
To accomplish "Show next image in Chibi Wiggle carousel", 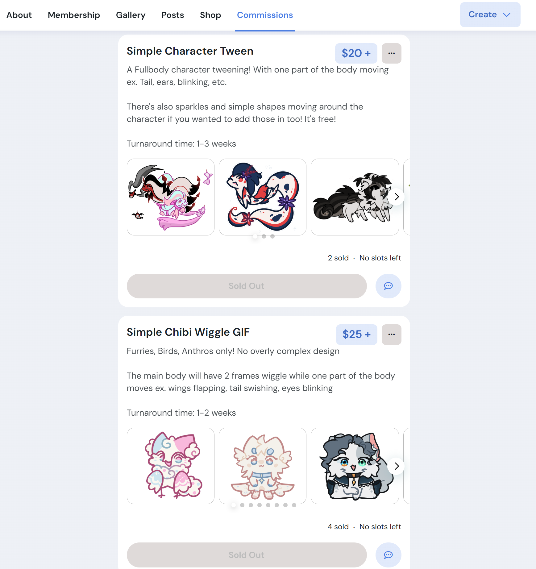I will pyautogui.click(x=397, y=466).
